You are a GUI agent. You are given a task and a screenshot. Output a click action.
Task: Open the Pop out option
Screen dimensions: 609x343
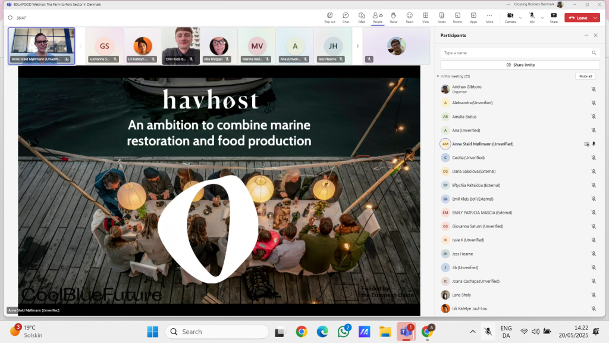point(329,17)
